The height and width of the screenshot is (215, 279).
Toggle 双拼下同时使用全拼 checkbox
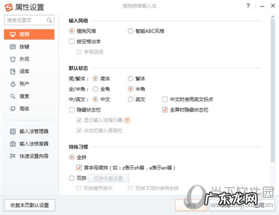coord(131,189)
